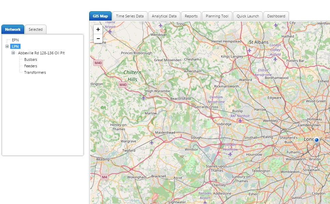330x204 pixels.
Task: Zoom in on the map
Action: click(98, 29)
